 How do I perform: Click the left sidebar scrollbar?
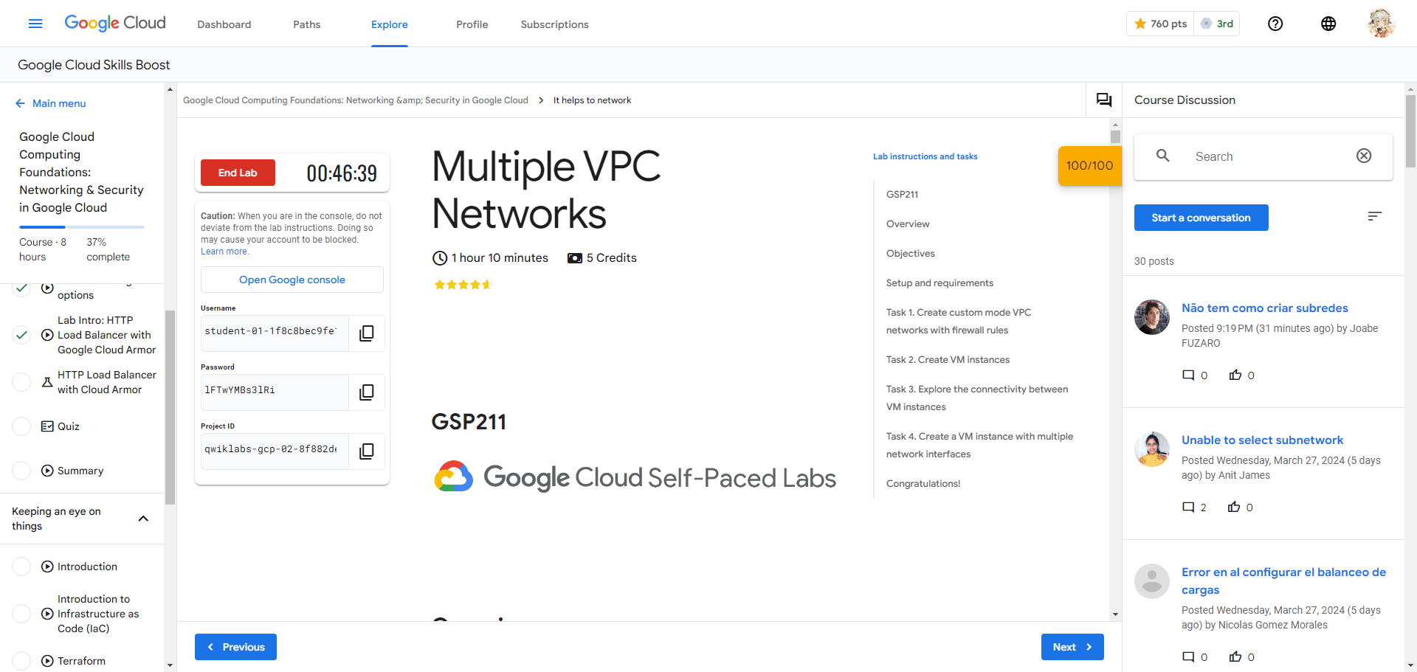170,407
